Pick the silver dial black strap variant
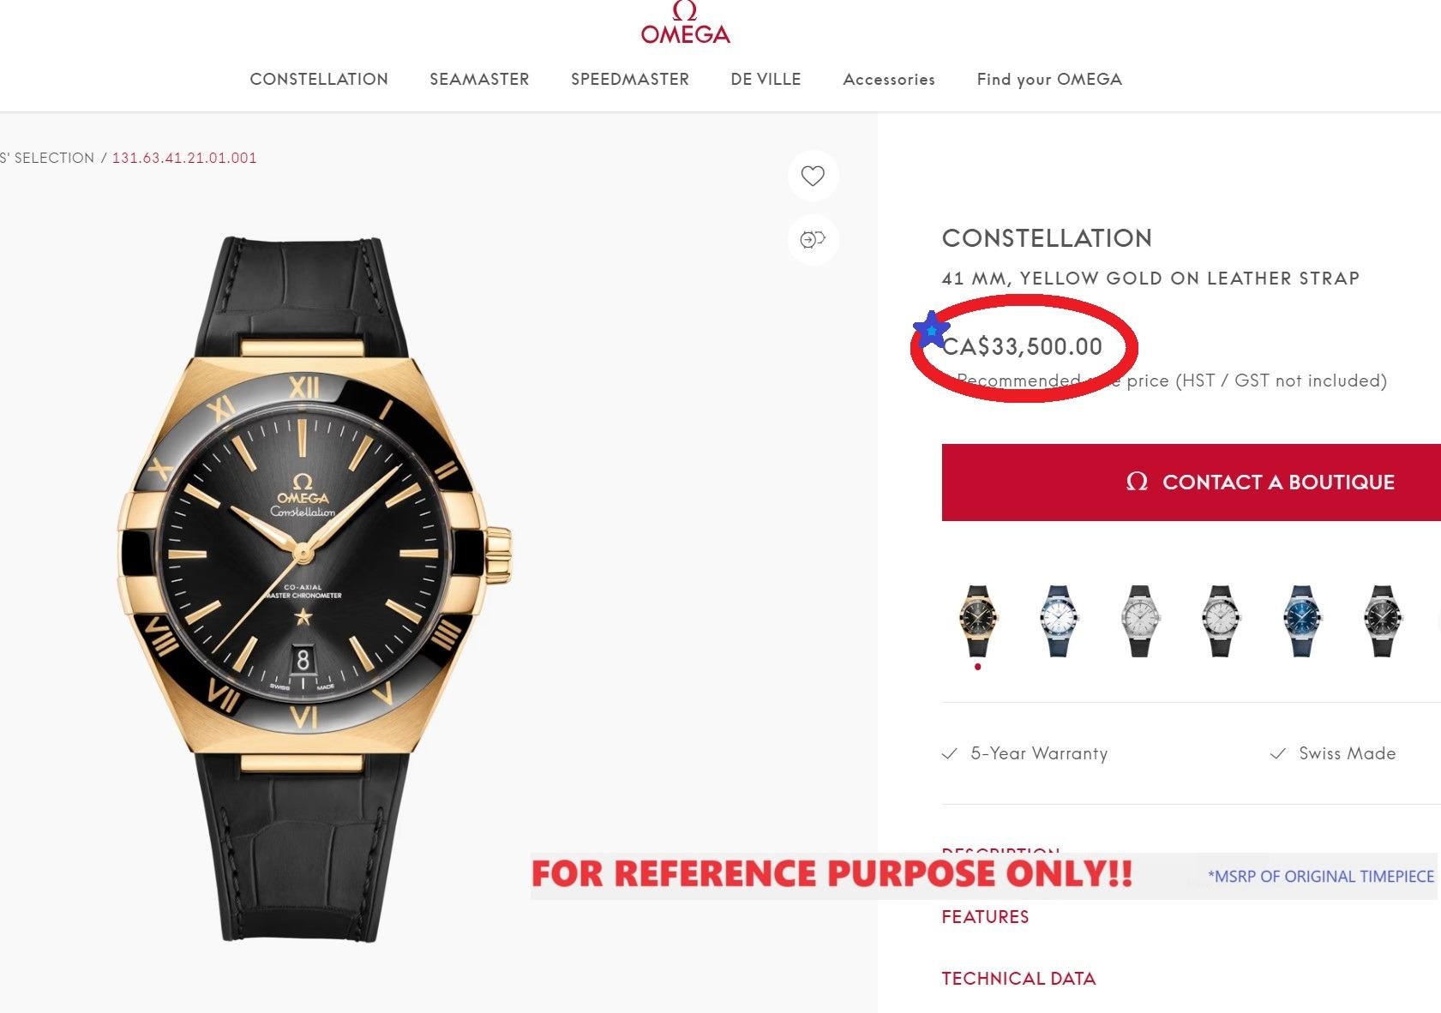This screenshot has height=1013, width=1441. click(1220, 620)
